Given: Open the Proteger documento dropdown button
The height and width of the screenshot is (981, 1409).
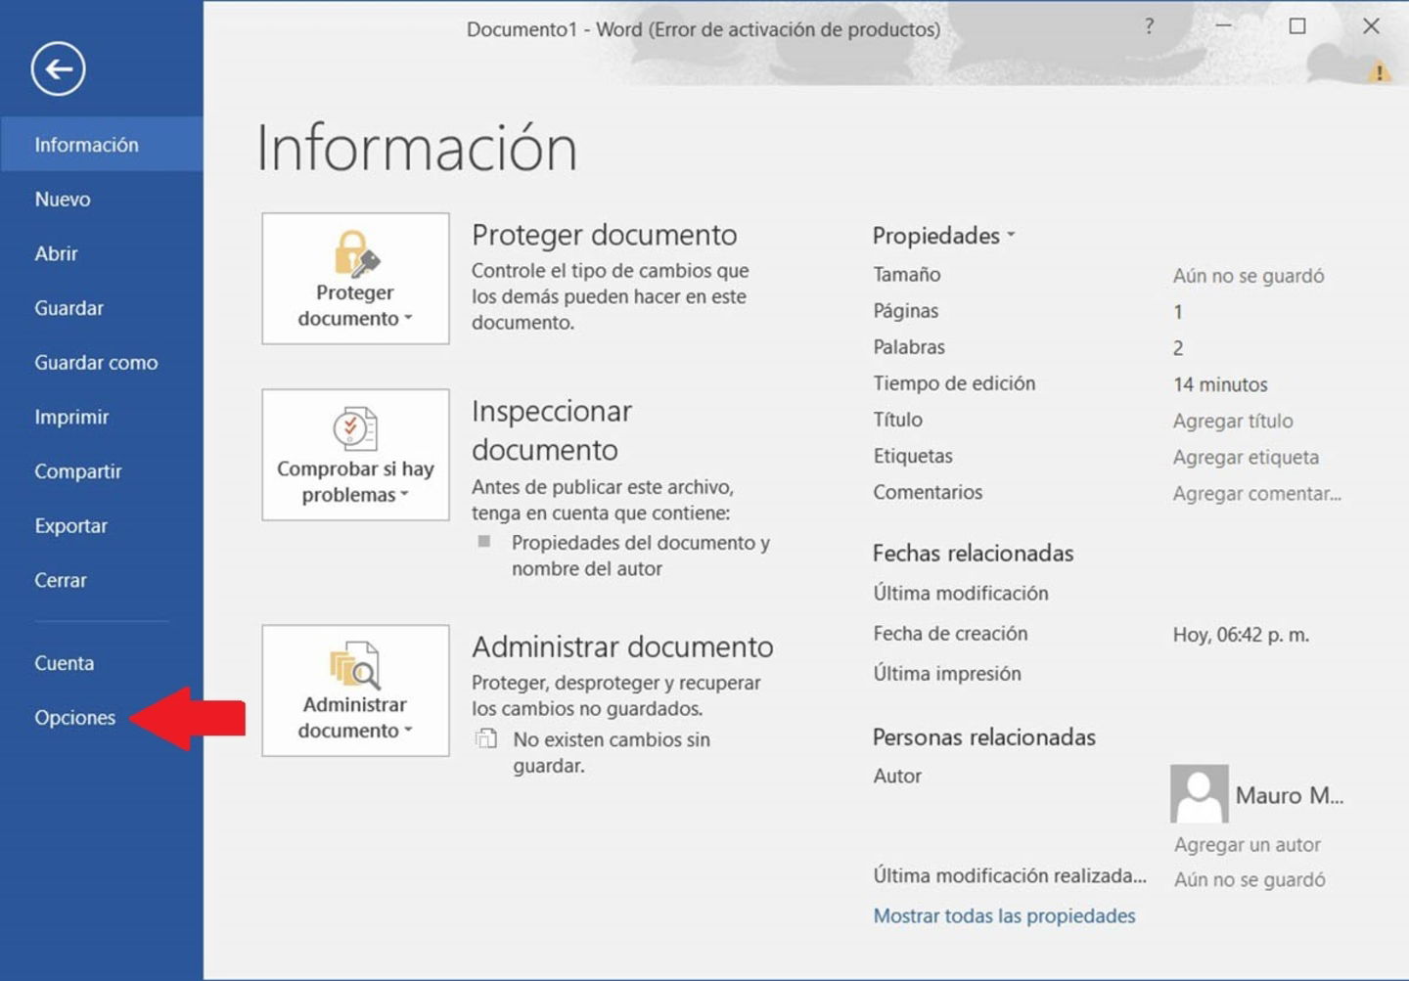Looking at the screenshot, I should 355,279.
